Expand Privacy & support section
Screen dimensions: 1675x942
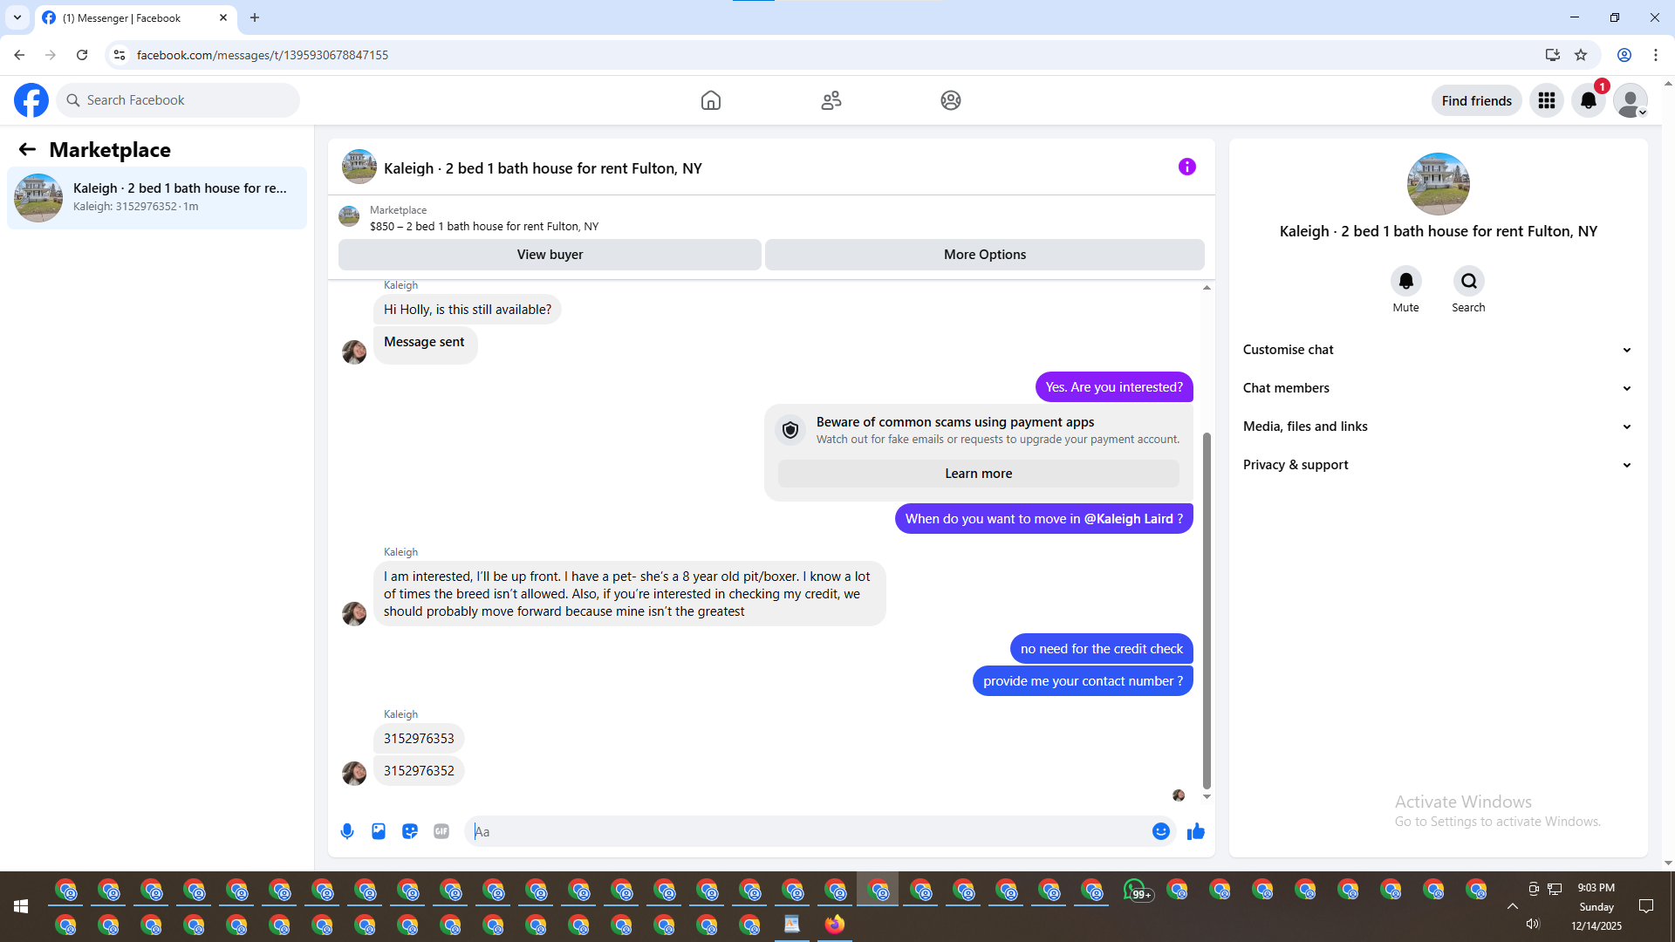click(1437, 465)
